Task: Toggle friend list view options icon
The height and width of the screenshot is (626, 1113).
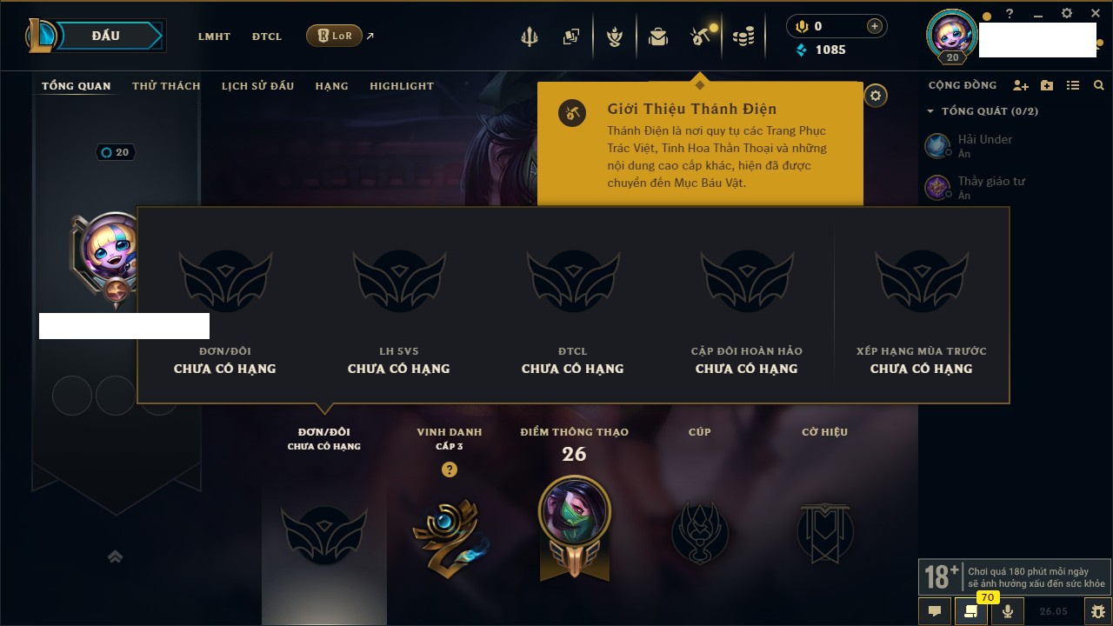Action: pyautogui.click(x=1073, y=85)
